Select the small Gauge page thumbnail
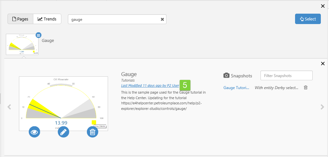The height and width of the screenshot is (157, 329). pos(22,44)
